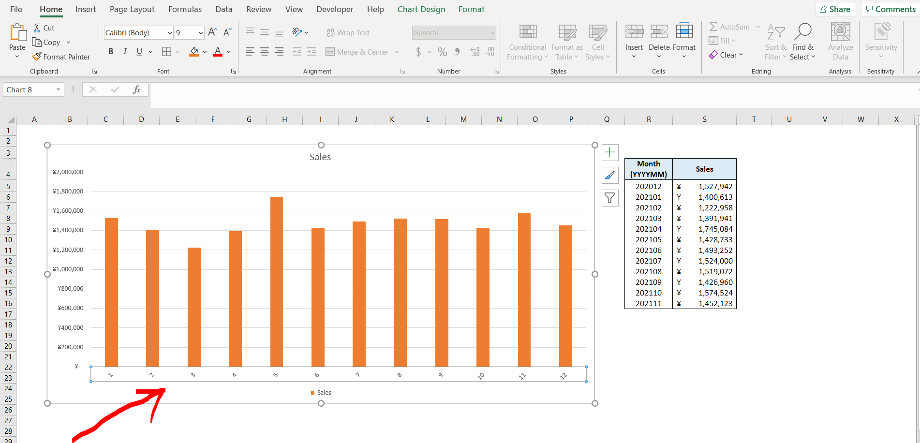Screen dimensions: 920x443
Task: Apply Percent Style number formatting
Action: (x=442, y=51)
